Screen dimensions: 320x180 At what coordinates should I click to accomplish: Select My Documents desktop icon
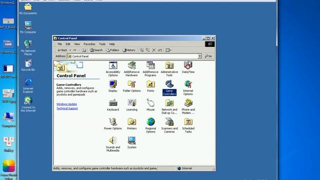28,9
